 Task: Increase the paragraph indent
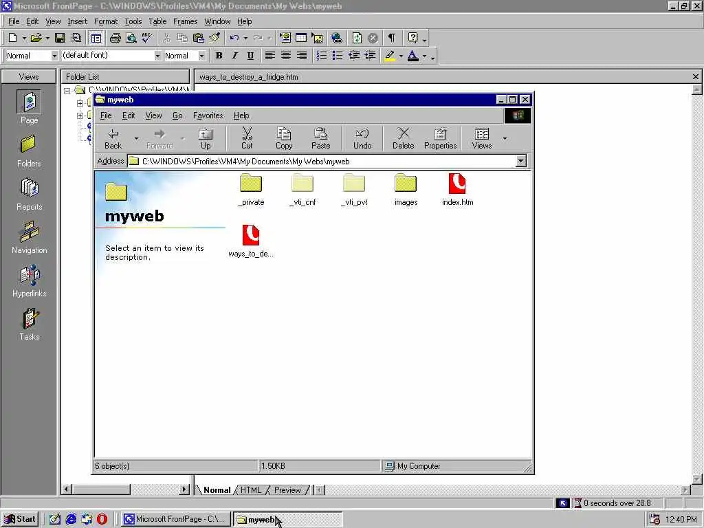pyautogui.click(x=370, y=56)
